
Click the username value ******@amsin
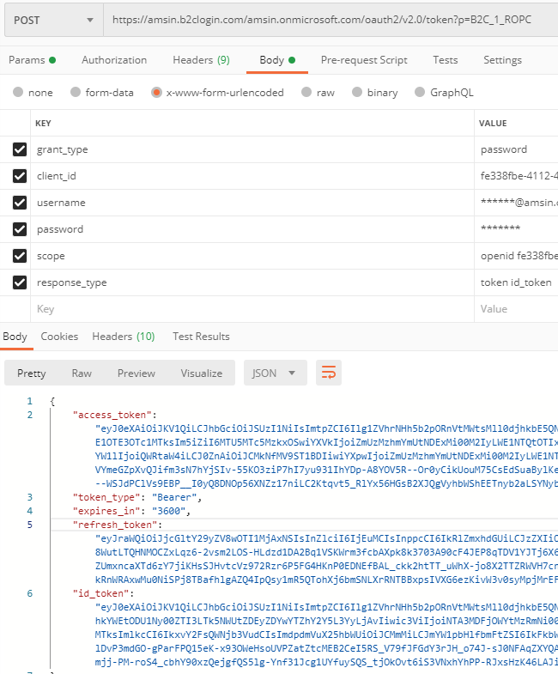[x=516, y=203]
